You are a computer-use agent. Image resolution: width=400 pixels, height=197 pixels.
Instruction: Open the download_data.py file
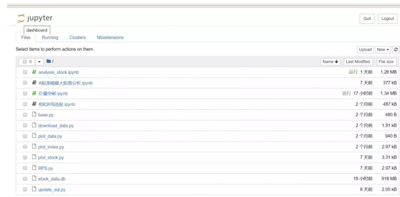[56, 126]
